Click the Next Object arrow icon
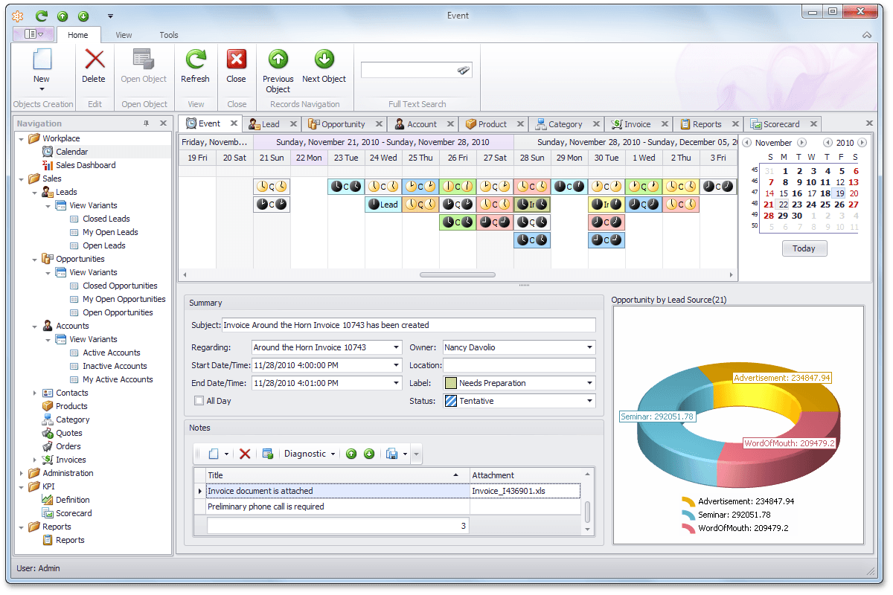This screenshot has width=893, height=595. [324, 60]
